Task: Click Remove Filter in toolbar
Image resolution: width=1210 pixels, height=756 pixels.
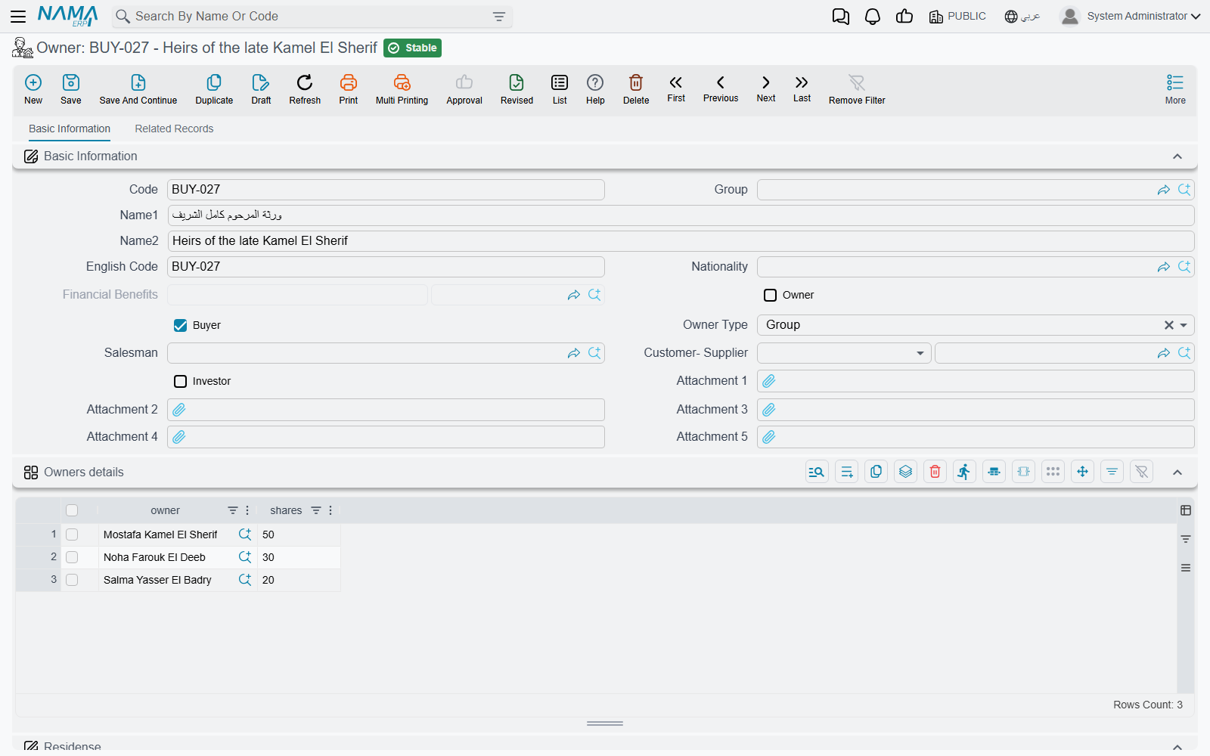Action: tap(857, 89)
